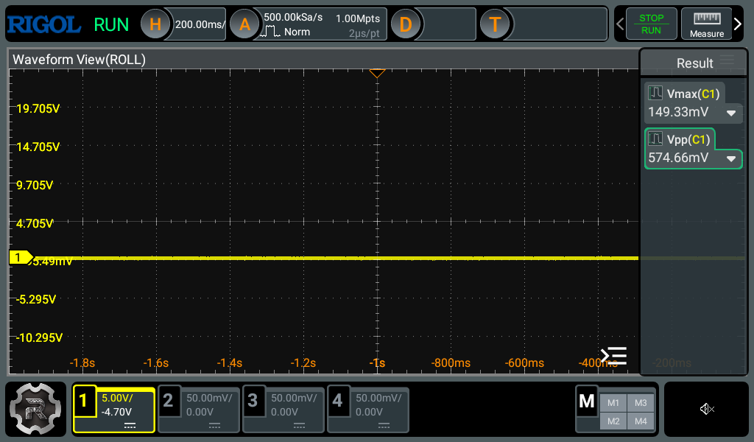Click the 149.33mV Vmax value
The image size is (754, 442).
click(678, 112)
